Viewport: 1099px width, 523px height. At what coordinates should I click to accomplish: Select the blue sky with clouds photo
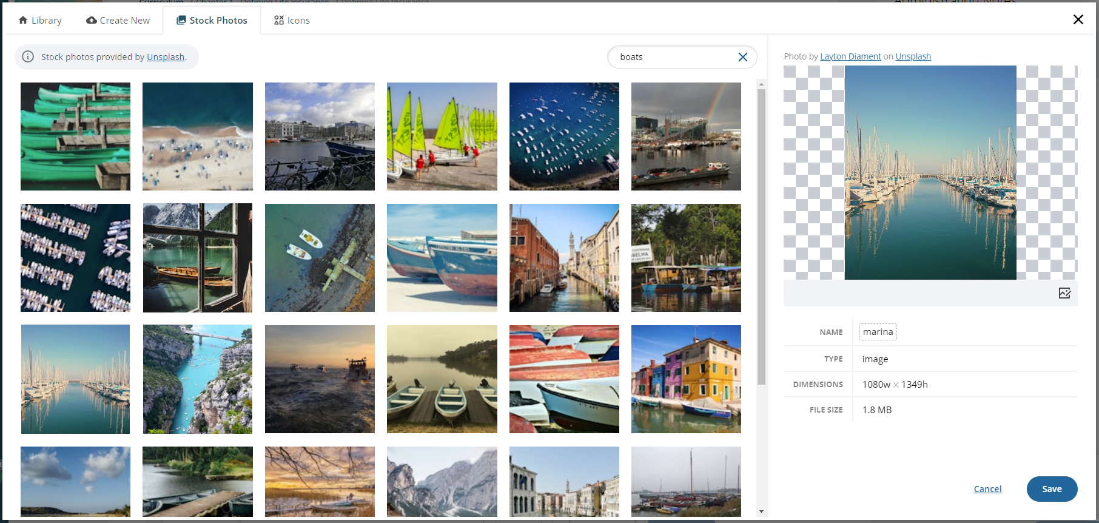tap(75, 482)
